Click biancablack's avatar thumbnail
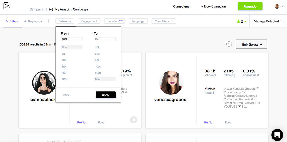 tap(44, 83)
